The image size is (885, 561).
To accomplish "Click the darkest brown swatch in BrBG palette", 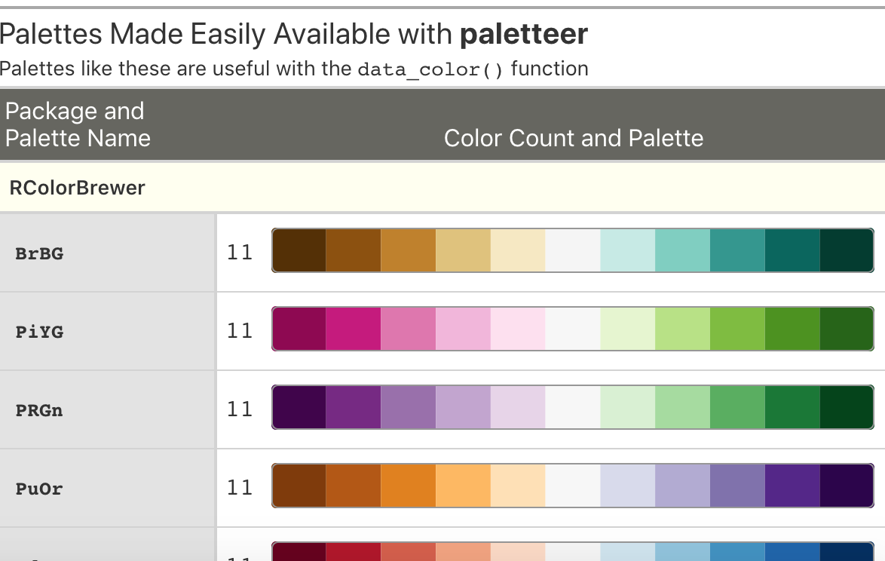I will [299, 250].
